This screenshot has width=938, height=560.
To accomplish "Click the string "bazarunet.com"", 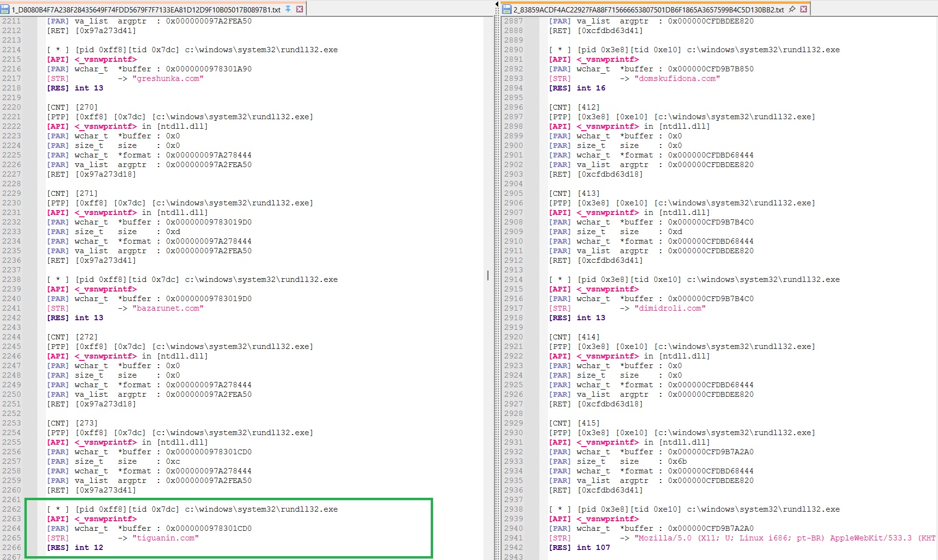I will pyautogui.click(x=168, y=308).
